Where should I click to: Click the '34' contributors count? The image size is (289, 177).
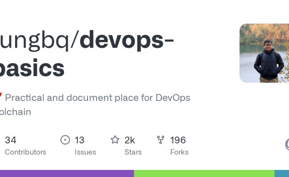[x=11, y=140]
